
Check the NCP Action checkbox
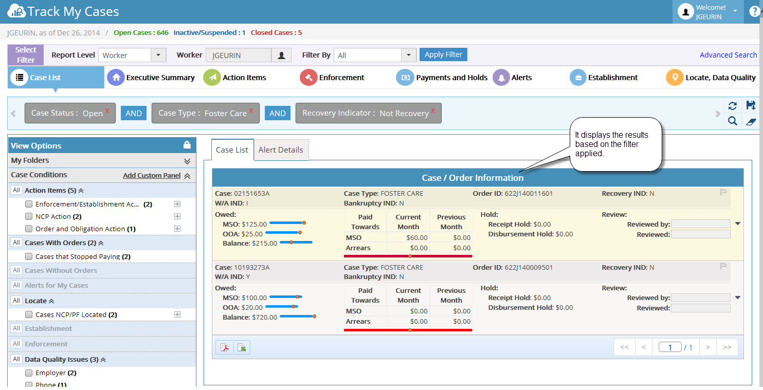pos(29,216)
